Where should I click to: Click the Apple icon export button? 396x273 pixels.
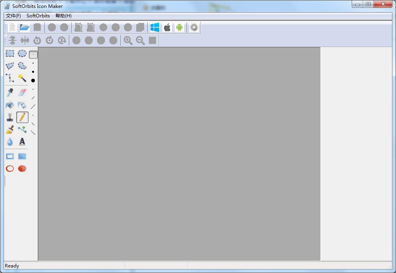click(167, 27)
